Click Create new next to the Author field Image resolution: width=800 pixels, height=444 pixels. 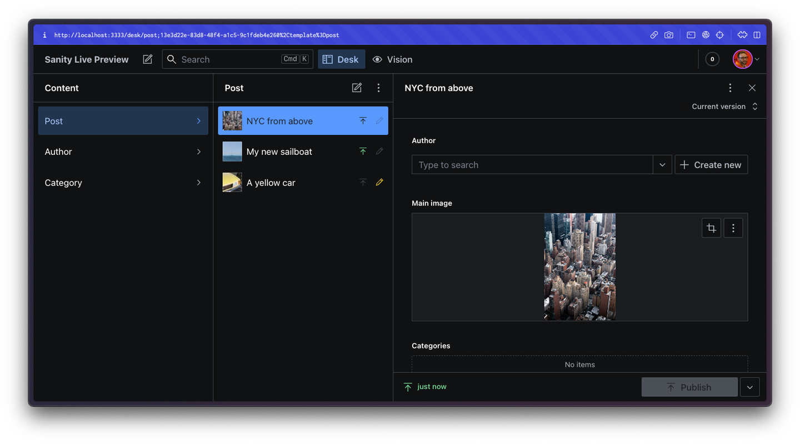coord(711,164)
